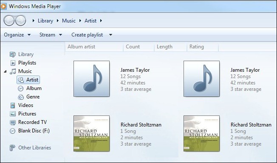The height and width of the screenshot is (163, 277).
Task: Select Pictures in navigation tree
Action: point(27,114)
